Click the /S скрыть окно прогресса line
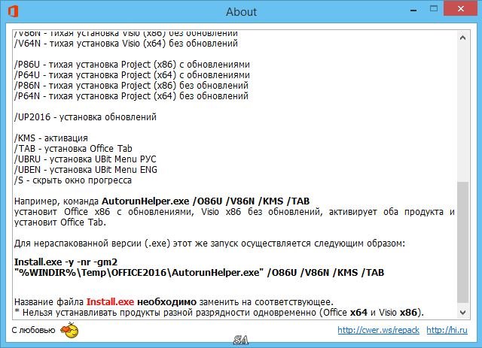The width and height of the screenshot is (482, 348). click(x=73, y=180)
